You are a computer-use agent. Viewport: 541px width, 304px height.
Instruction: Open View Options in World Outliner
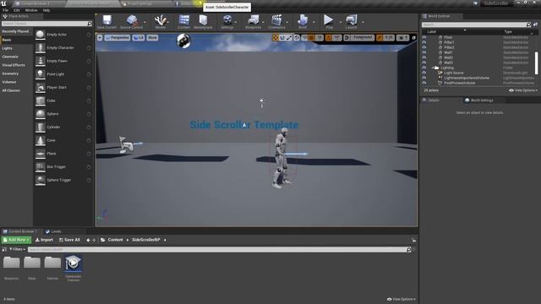[523, 90]
